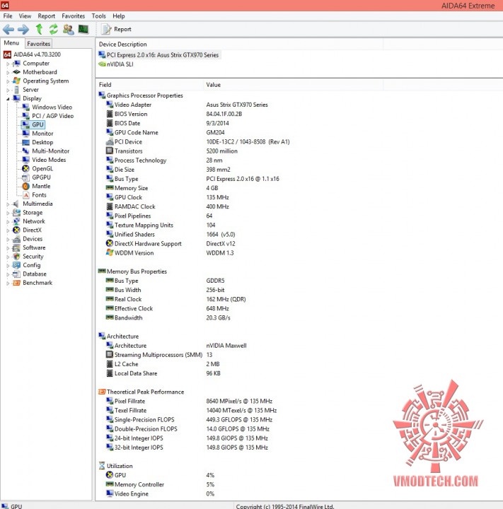Click the Back navigation arrow
The image size is (503, 509).
(x=8, y=30)
